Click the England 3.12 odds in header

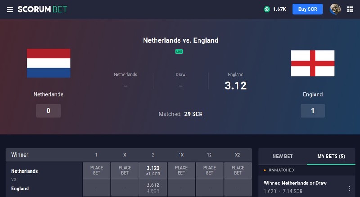click(235, 85)
